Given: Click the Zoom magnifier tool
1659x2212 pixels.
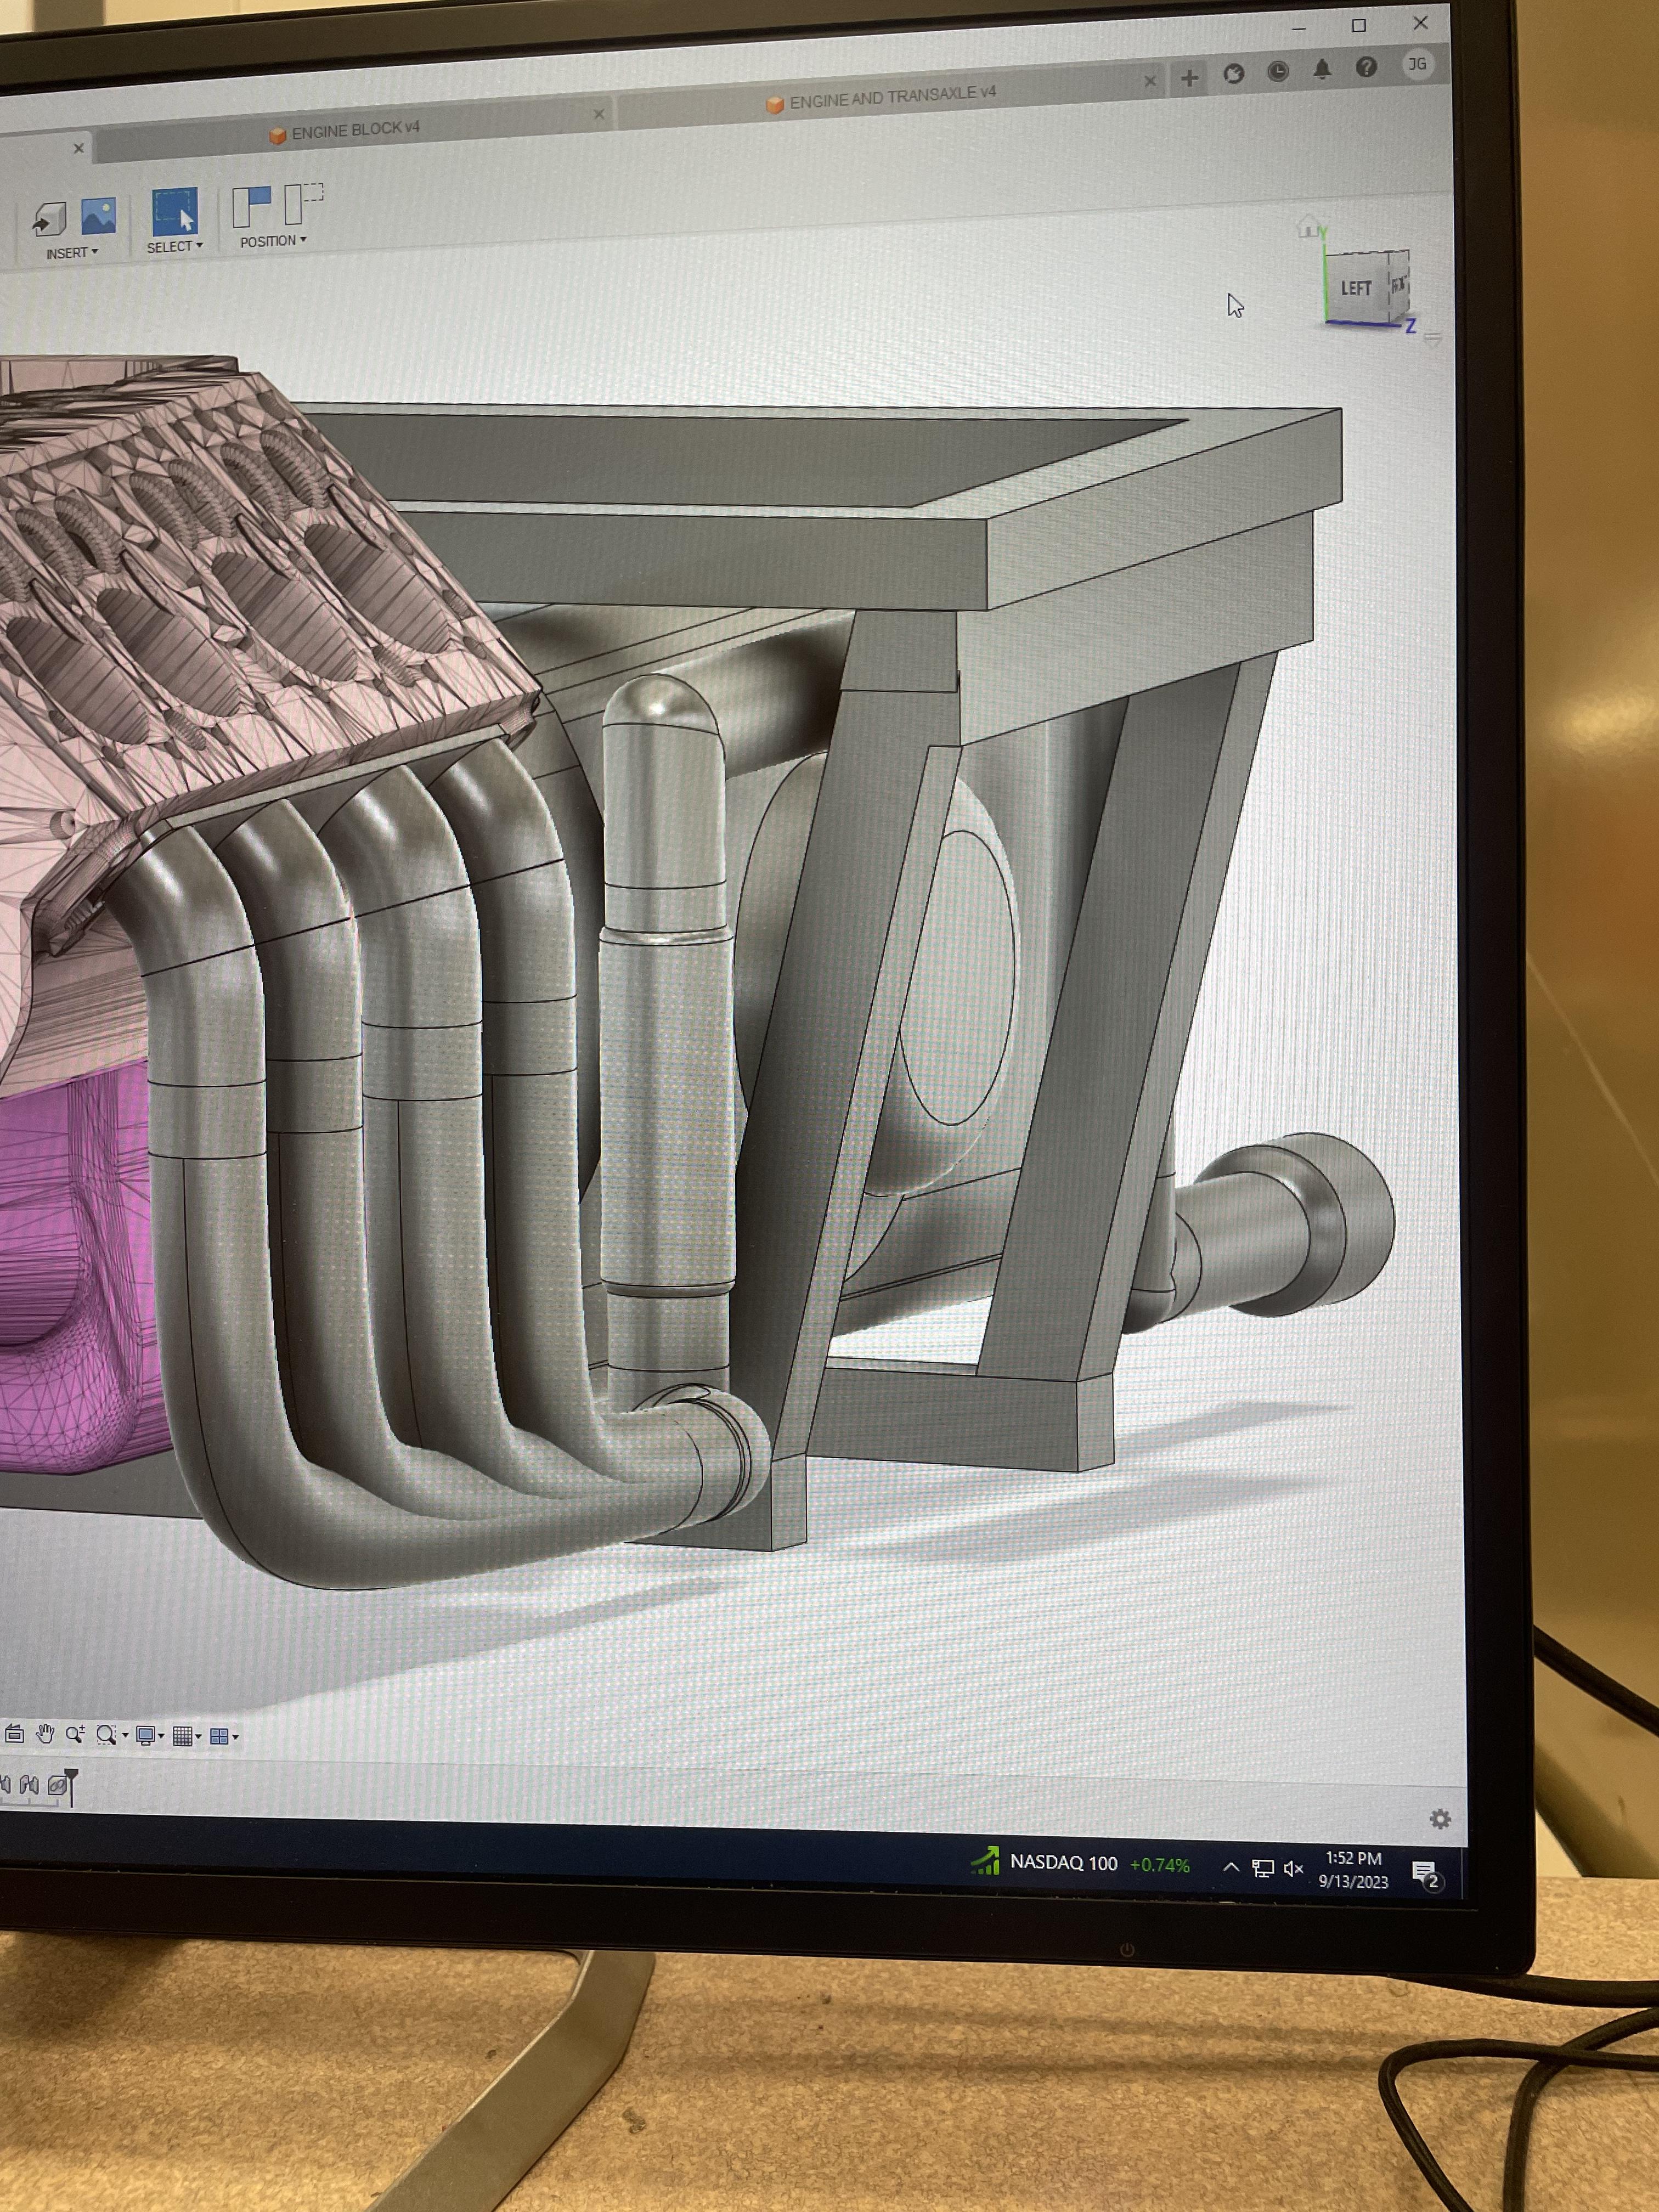Looking at the screenshot, I should (75, 1735).
